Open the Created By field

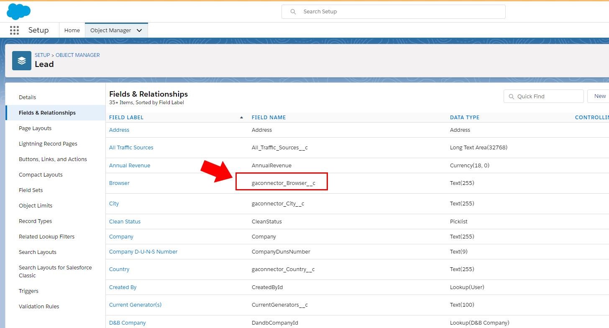pyautogui.click(x=123, y=287)
